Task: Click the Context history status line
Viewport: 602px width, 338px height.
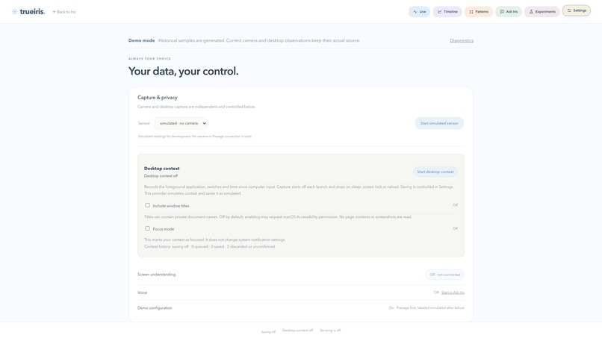Action: (209, 247)
